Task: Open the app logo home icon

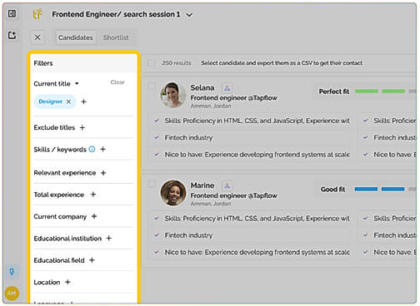Action: pyautogui.click(x=37, y=14)
